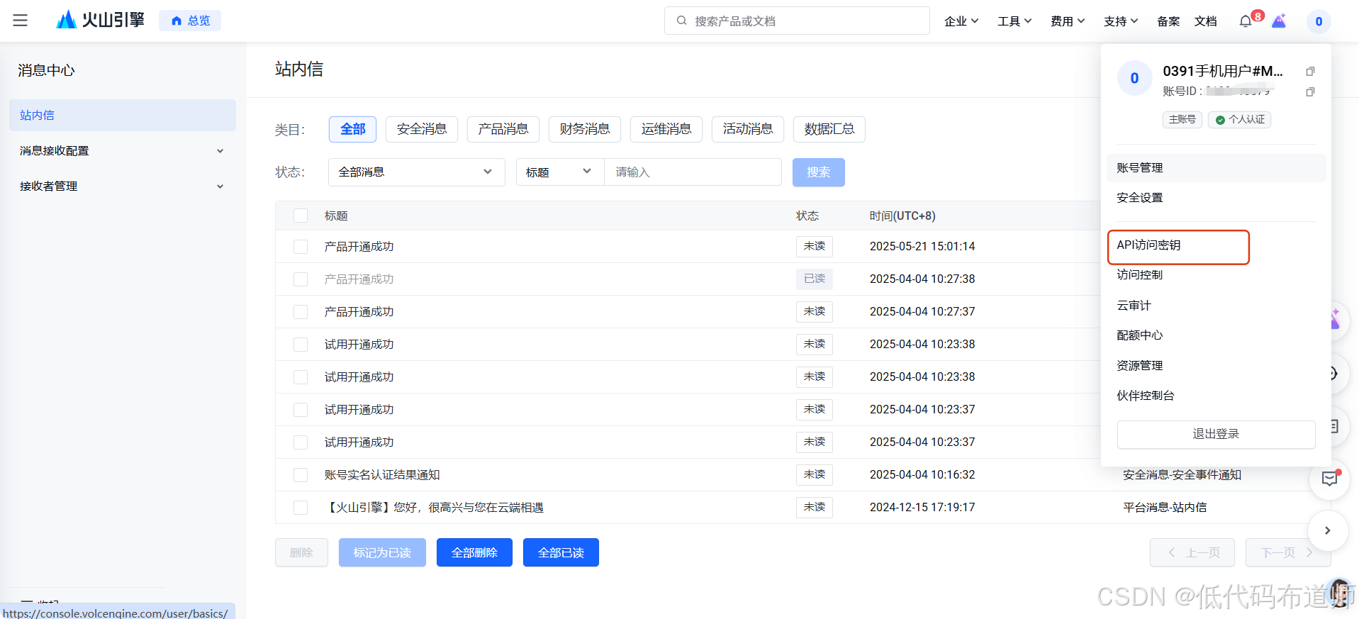Click the user avatar in header

1319,21
